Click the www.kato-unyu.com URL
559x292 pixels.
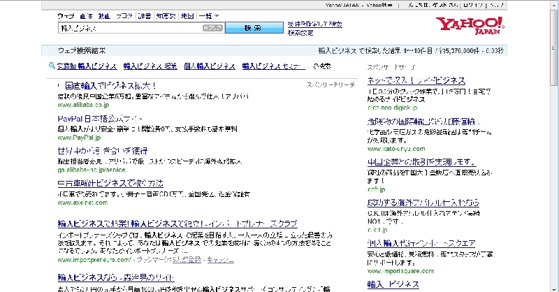point(396,149)
